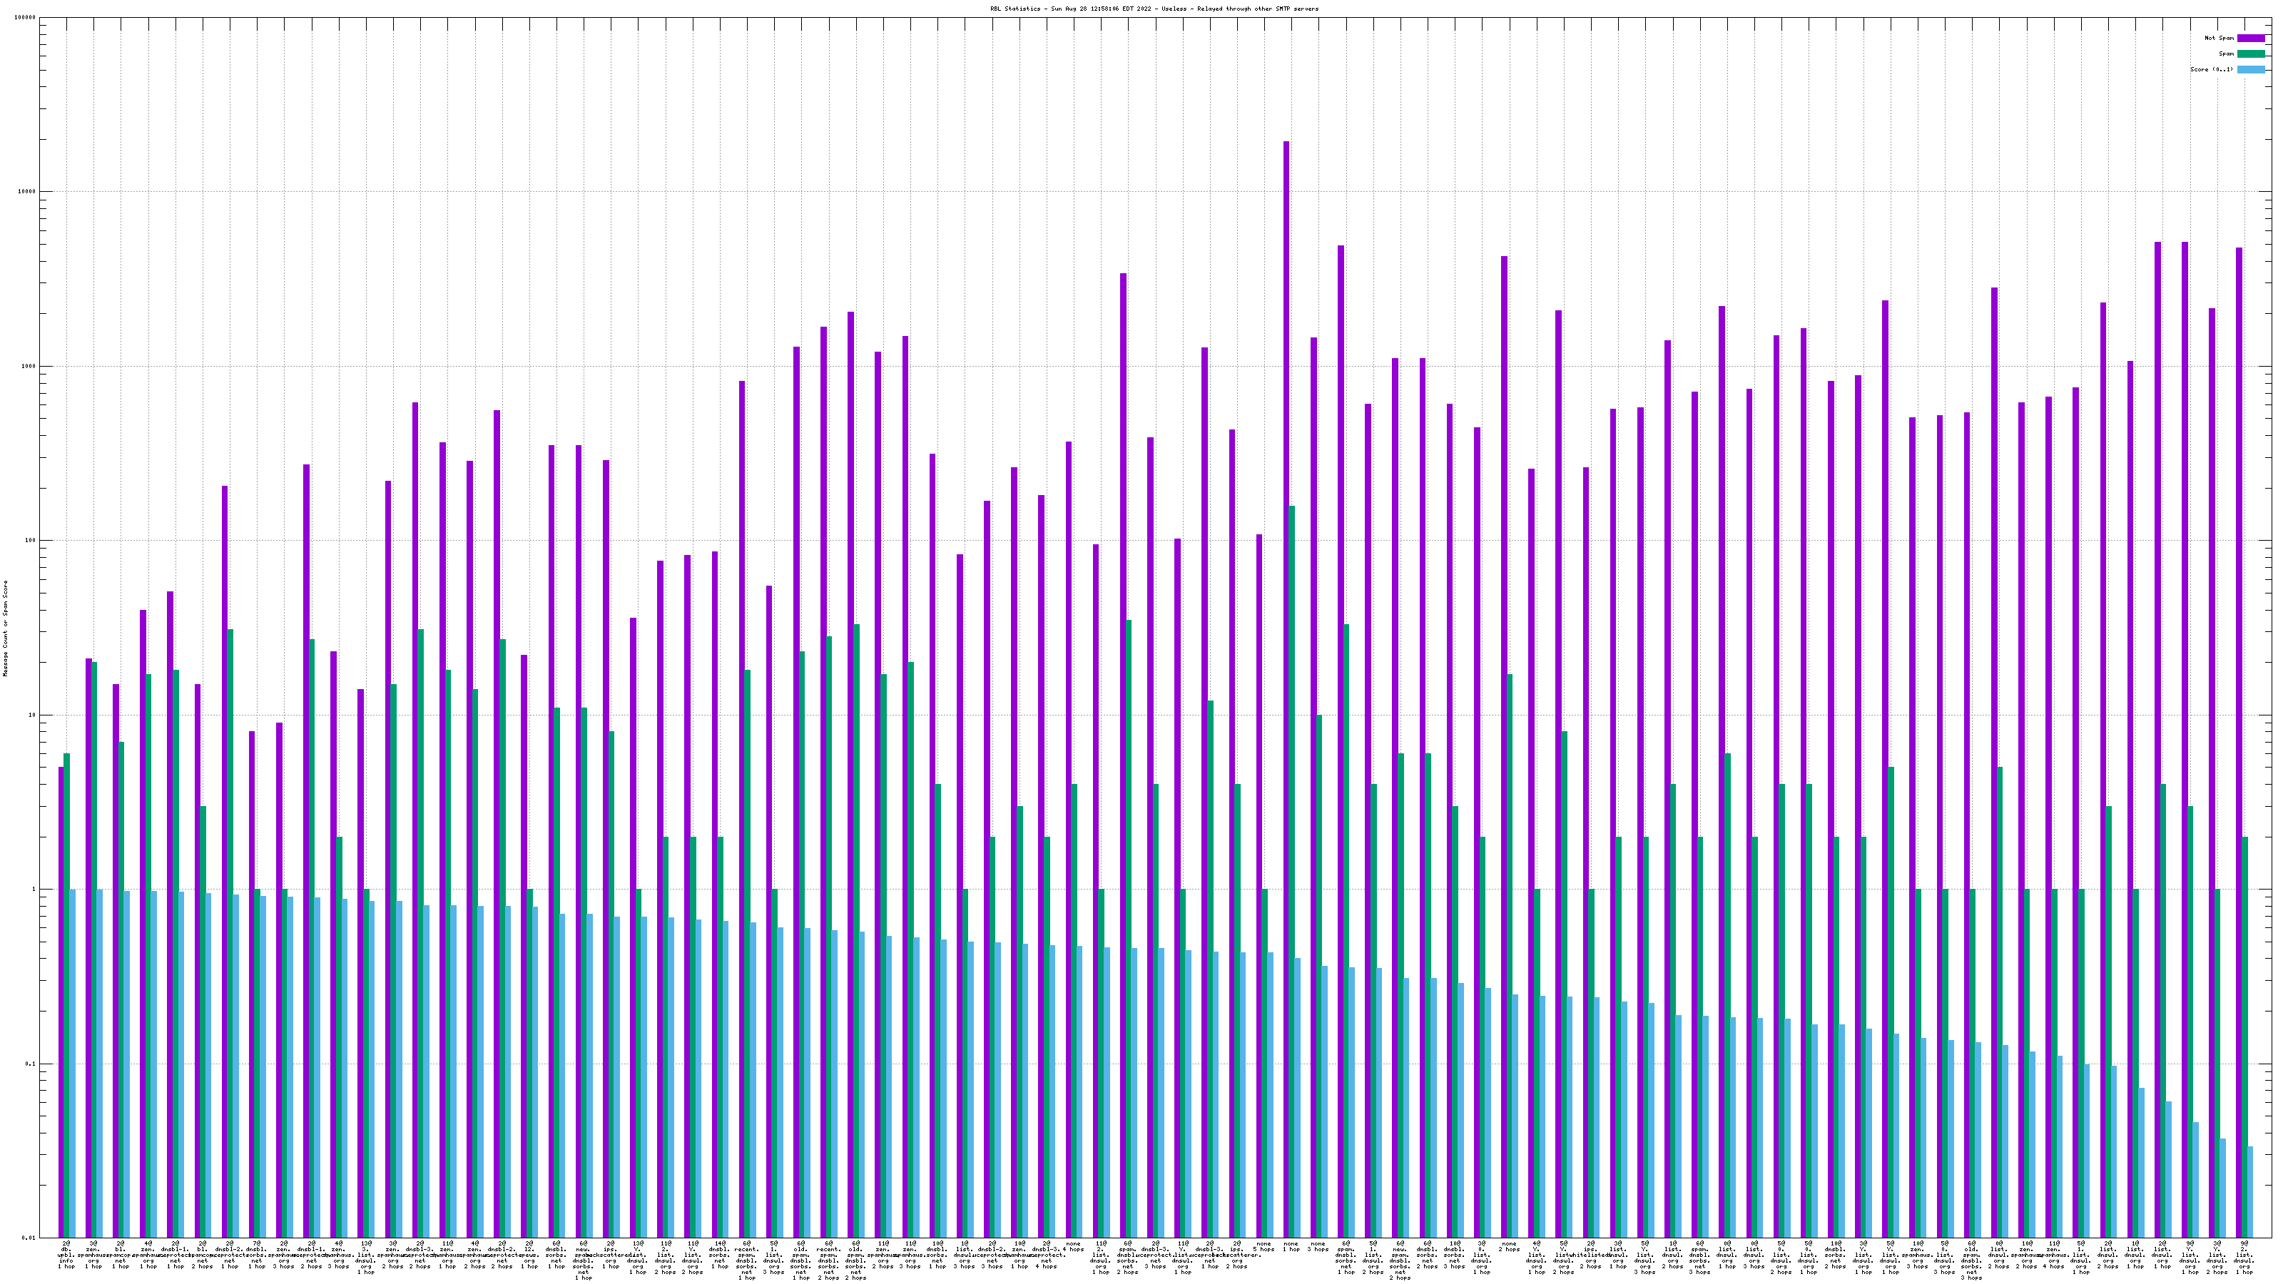Click the rightmost light-blue score bar

pyautogui.click(x=2250, y=1192)
